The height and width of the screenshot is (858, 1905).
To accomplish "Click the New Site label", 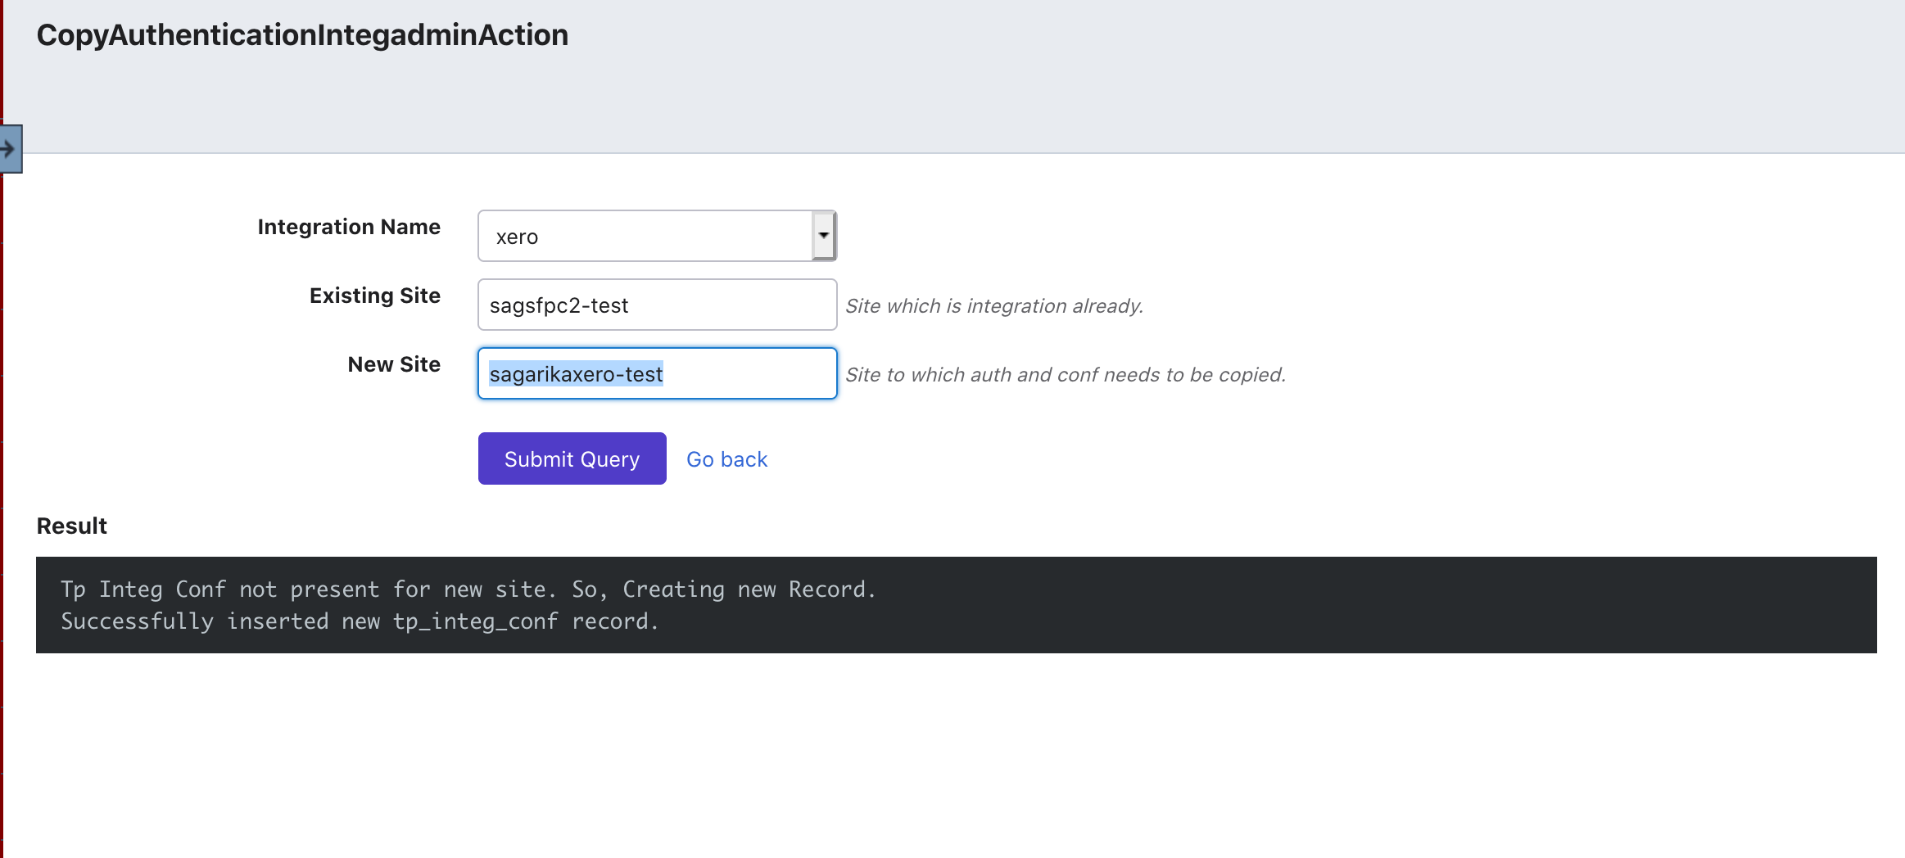I will (394, 364).
